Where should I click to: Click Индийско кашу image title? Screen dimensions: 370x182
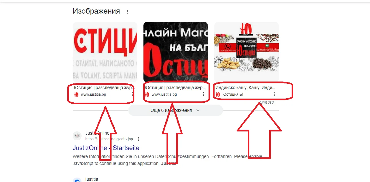click(x=246, y=88)
